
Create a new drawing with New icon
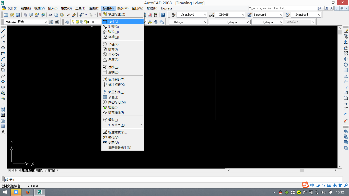pyautogui.click(x=6, y=15)
